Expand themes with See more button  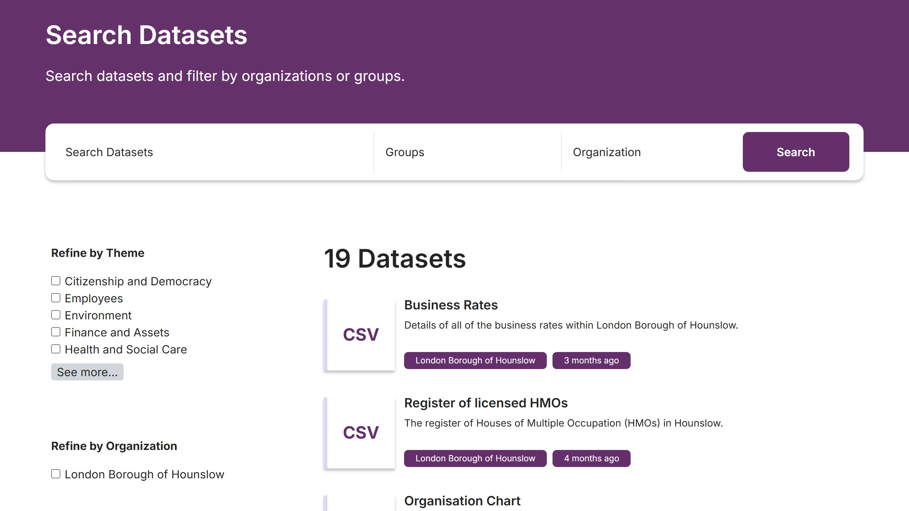click(87, 372)
